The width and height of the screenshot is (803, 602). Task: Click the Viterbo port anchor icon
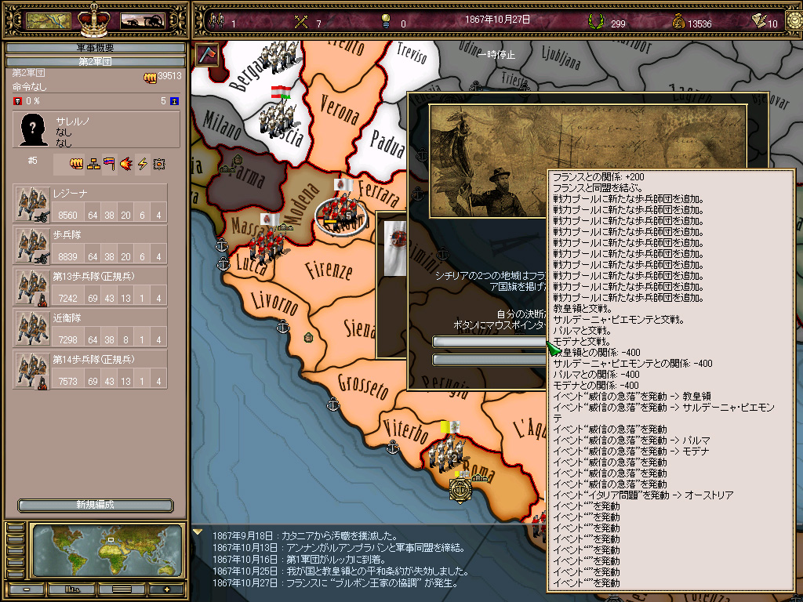(x=392, y=447)
